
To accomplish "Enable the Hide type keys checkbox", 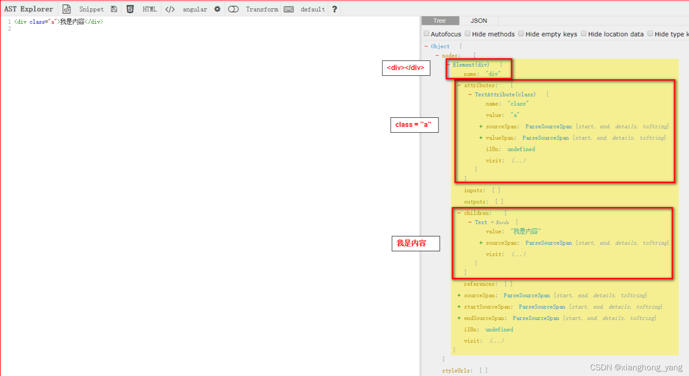I will 650,34.
